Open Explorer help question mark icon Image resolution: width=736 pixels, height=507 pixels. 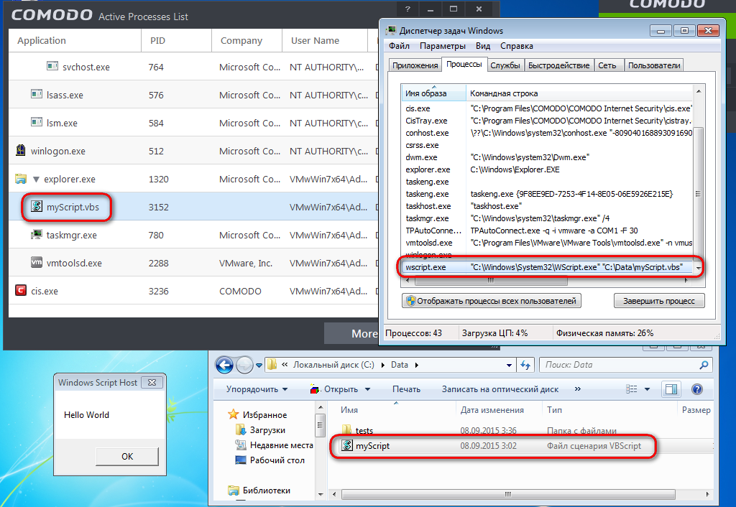(x=697, y=389)
